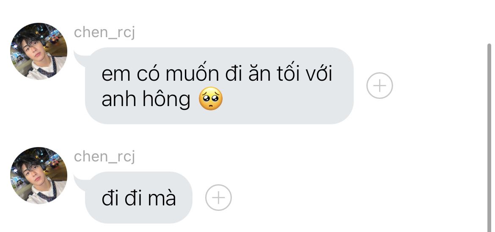Click the tail of the first message bubble

(x=80, y=59)
